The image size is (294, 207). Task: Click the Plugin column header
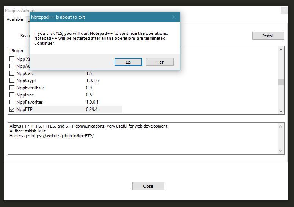point(17,51)
